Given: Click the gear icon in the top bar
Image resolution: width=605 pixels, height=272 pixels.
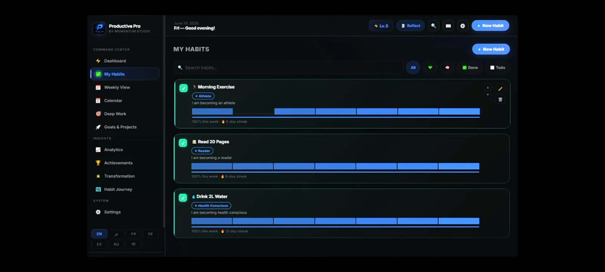Looking at the screenshot, I should (462, 26).
